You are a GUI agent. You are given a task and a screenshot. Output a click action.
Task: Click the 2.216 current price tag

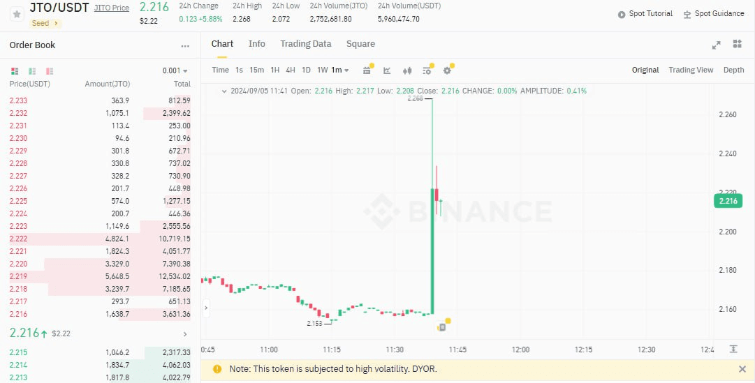tap(728, 201)
